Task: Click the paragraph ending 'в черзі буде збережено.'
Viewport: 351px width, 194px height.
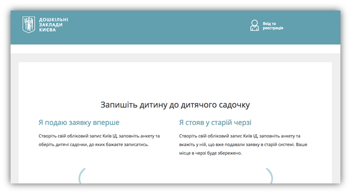Action: click(x=243, y=144)
